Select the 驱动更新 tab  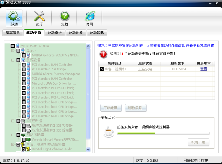click(34, 32)
